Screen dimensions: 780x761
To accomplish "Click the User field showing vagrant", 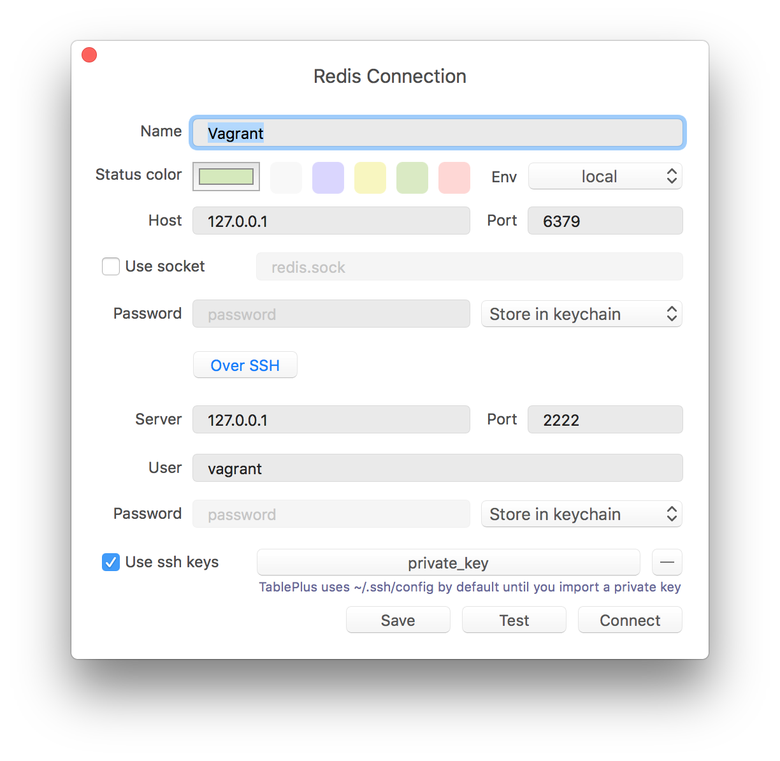I will coord(437,468).
